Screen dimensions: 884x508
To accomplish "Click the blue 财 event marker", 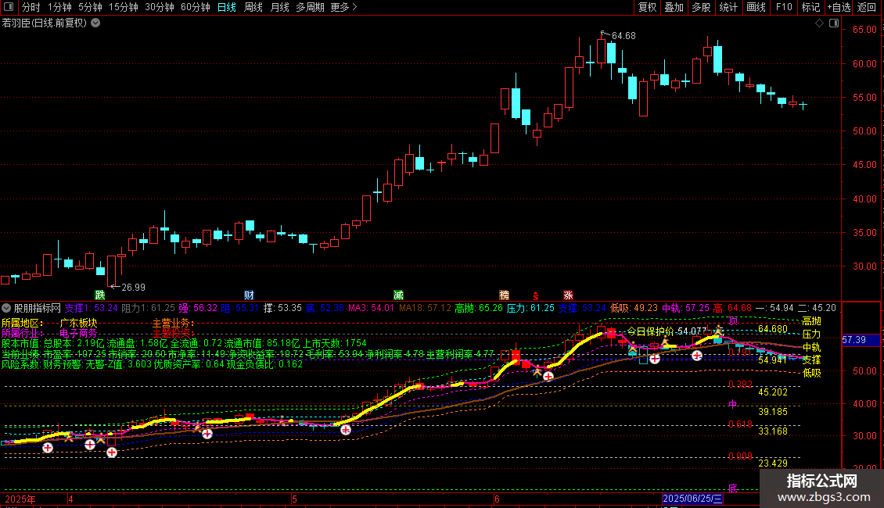I will click(x=249, y=295).
